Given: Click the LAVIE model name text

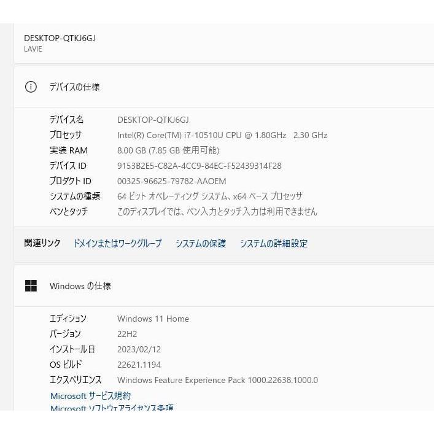Looking at the screenshot, I should (x=33, y=49).
